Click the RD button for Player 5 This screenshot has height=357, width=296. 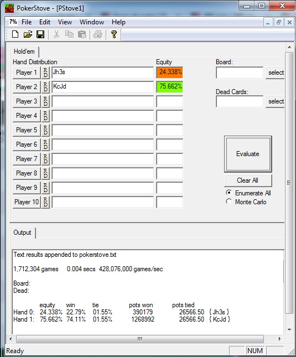coord(45,130)
